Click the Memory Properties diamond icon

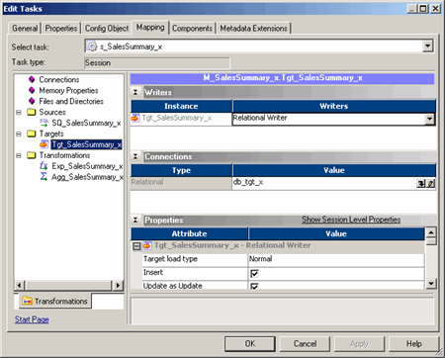click(x=32, y=90)
